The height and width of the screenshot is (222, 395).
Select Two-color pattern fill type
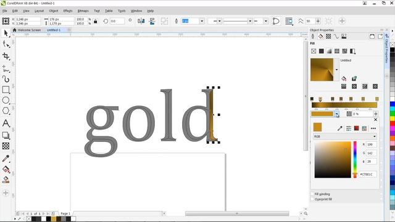coord(352,51)
